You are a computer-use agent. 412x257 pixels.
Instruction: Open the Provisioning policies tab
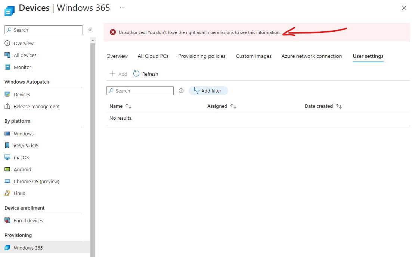point(202,56)
